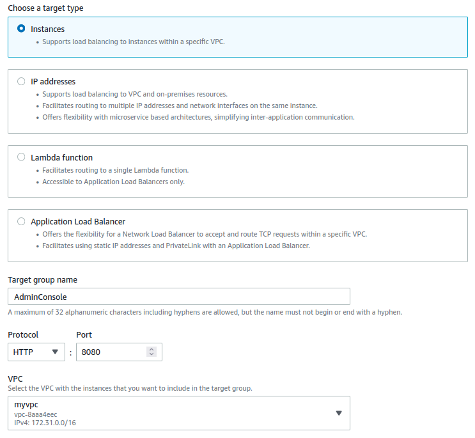This screenshot has width=475, height=438.
Task: Click the Instances option label
Action: pos(47,29)
